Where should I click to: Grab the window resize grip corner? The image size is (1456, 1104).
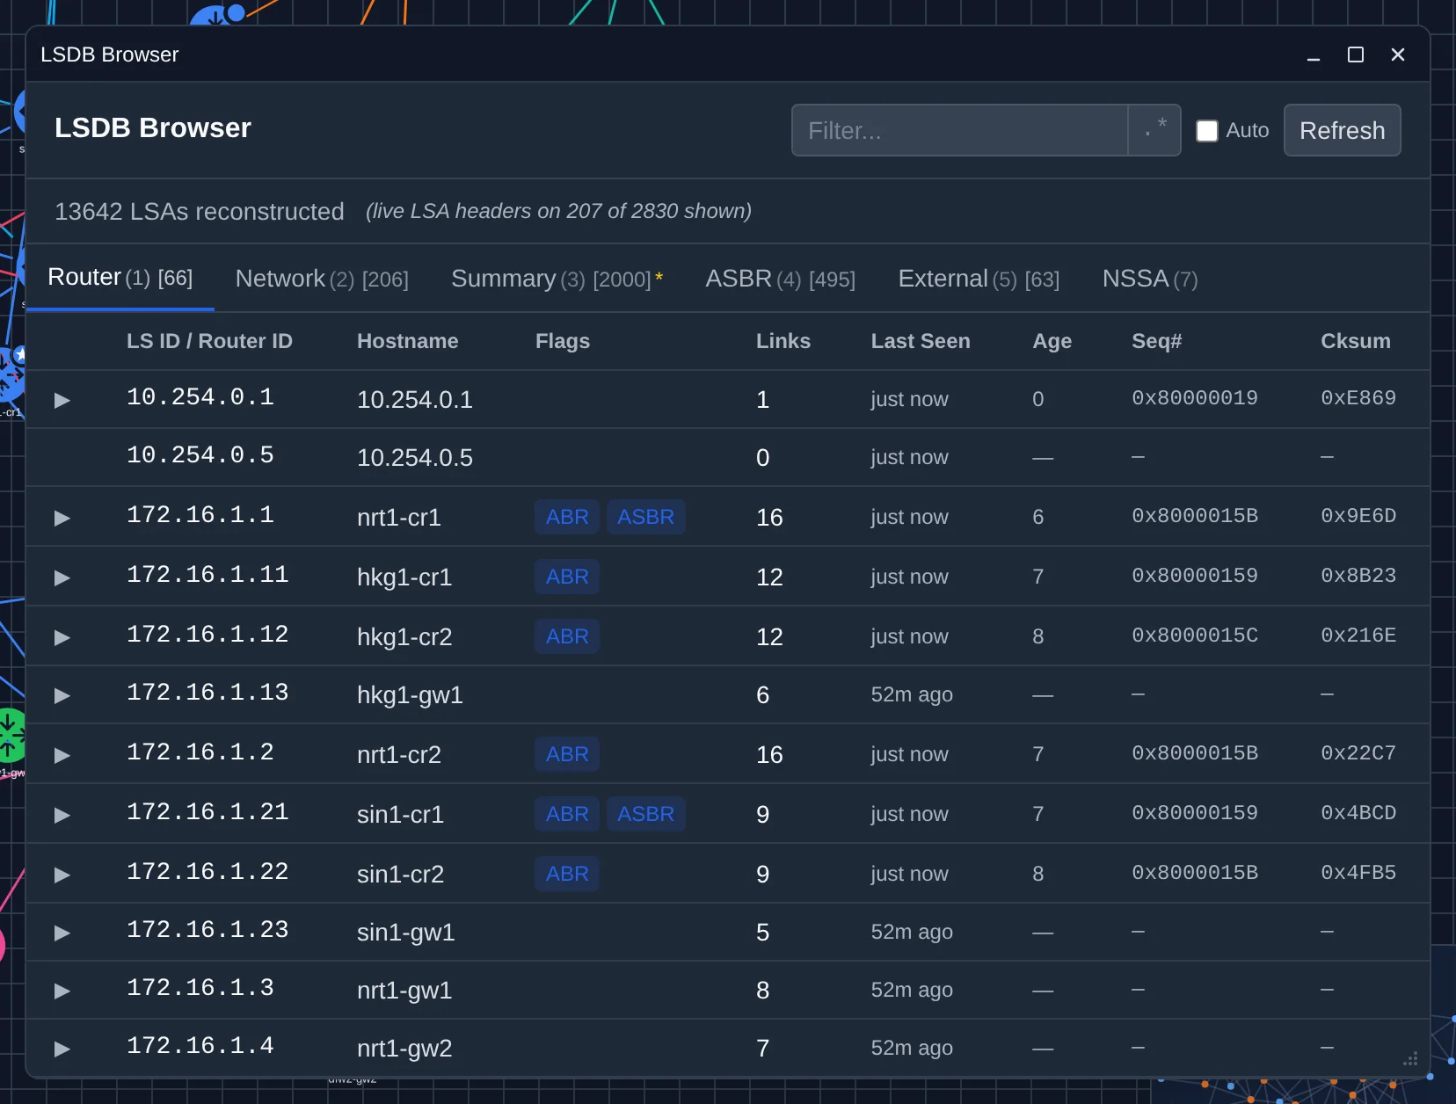coord(1410,1059)
